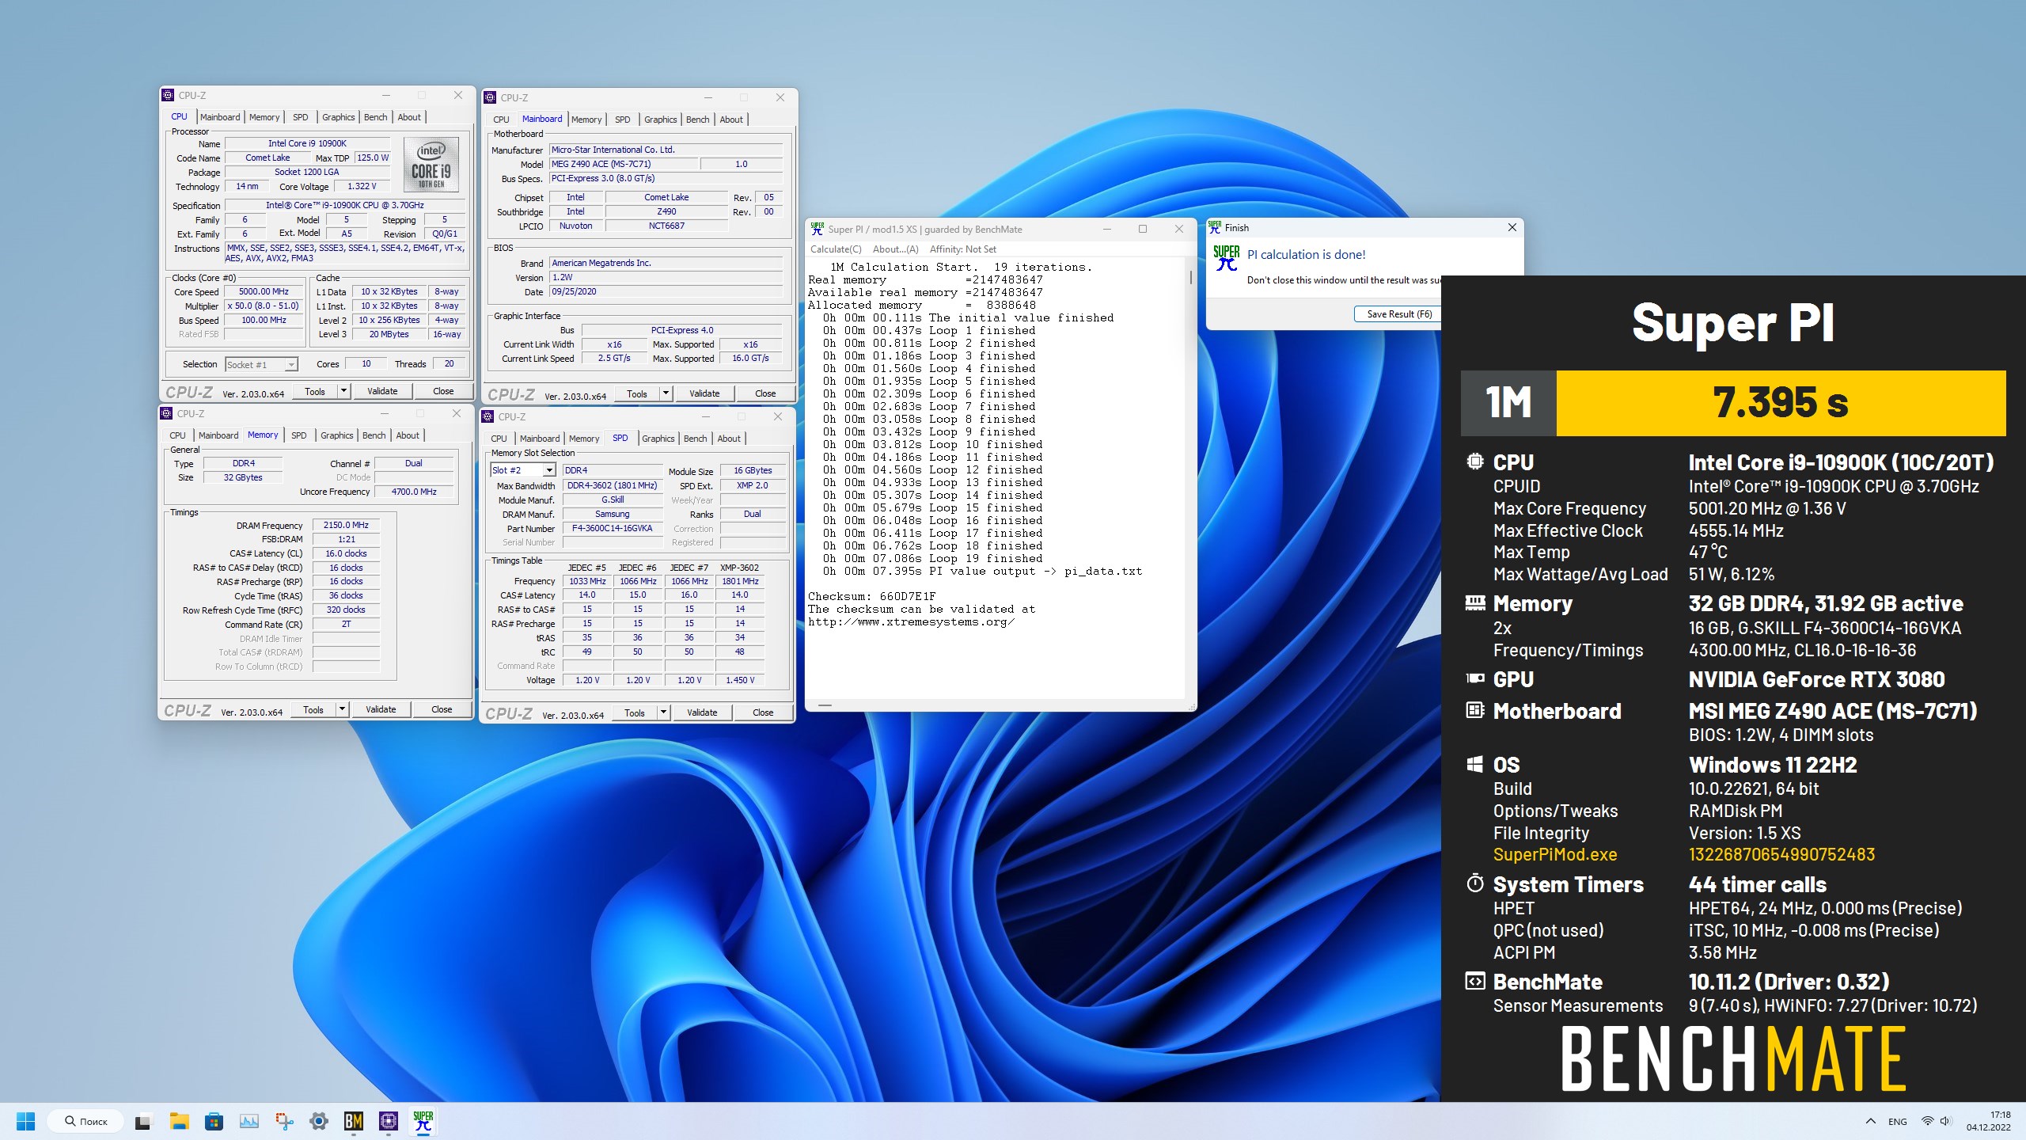The image size is (2026, 1140).
Task: Show hidden tray icons chevron
Action: tap(1871, 1121)
